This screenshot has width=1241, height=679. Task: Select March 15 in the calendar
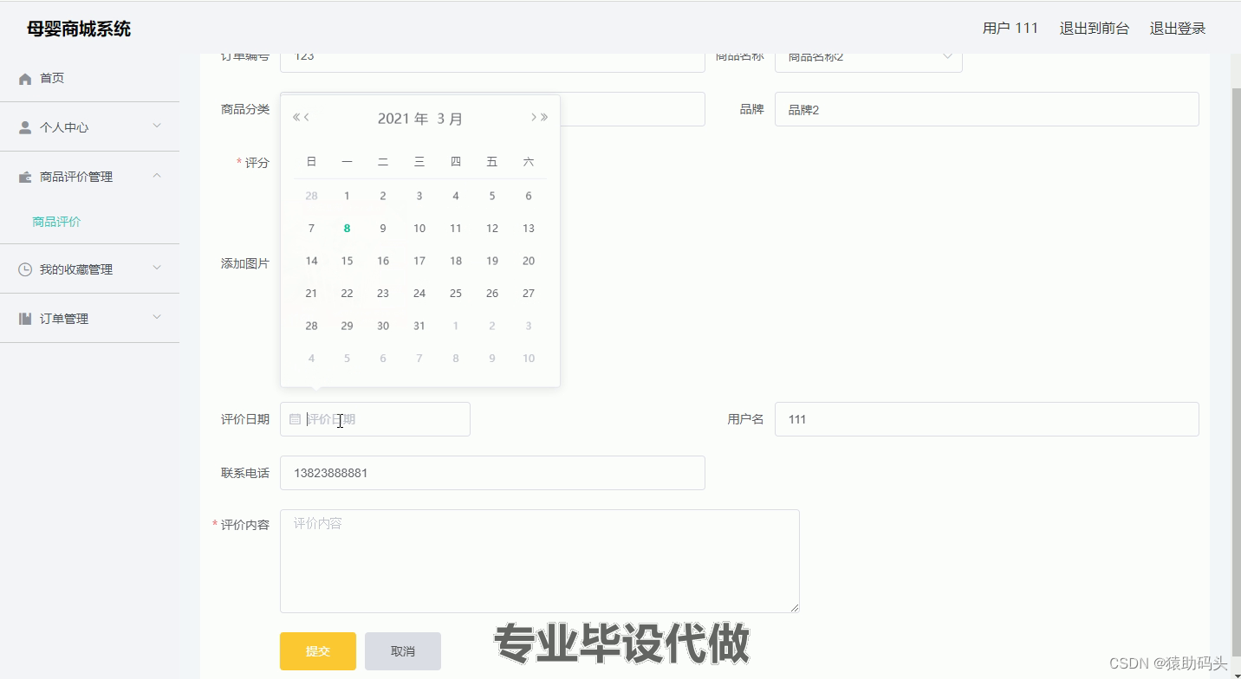(347, 261)
